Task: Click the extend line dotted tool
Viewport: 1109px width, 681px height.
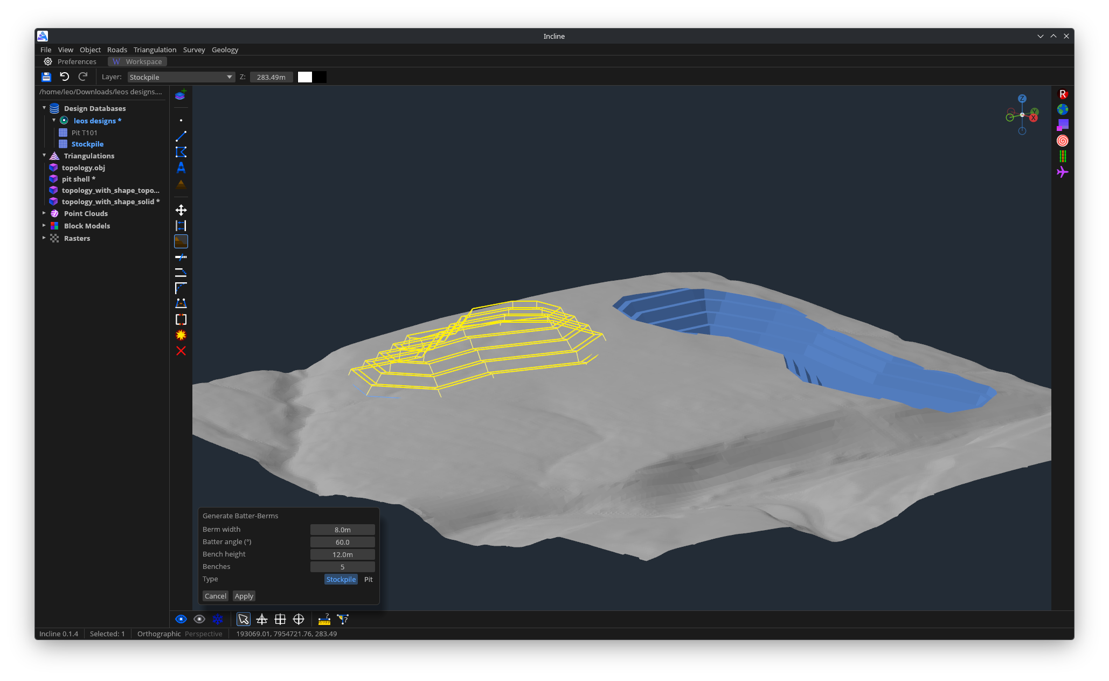Action: pos(181,273)
